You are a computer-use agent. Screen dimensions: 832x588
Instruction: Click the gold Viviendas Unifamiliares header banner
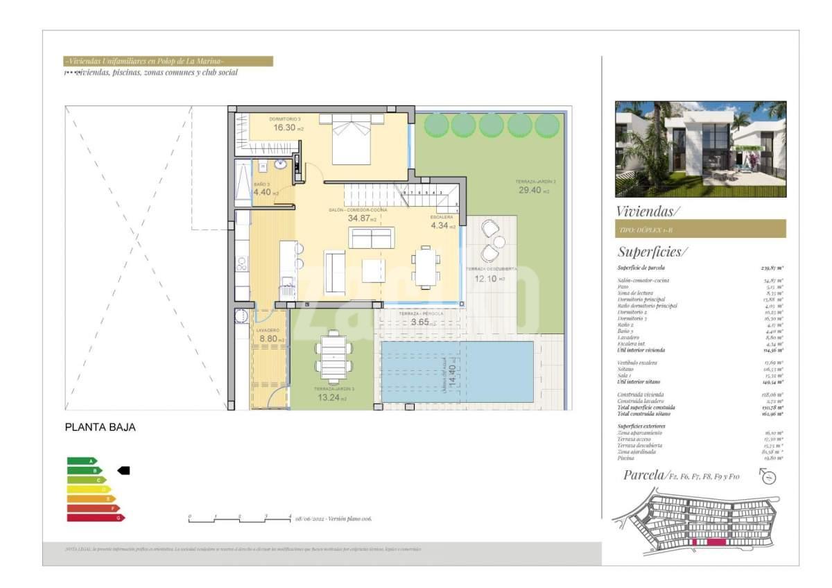point(167,61)
